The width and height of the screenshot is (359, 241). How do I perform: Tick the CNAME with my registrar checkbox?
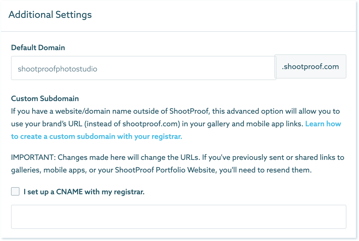click(x=15, y=192)
